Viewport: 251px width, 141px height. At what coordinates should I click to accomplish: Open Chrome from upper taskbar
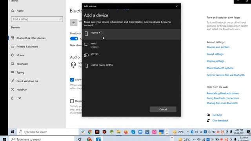point(90,132)
